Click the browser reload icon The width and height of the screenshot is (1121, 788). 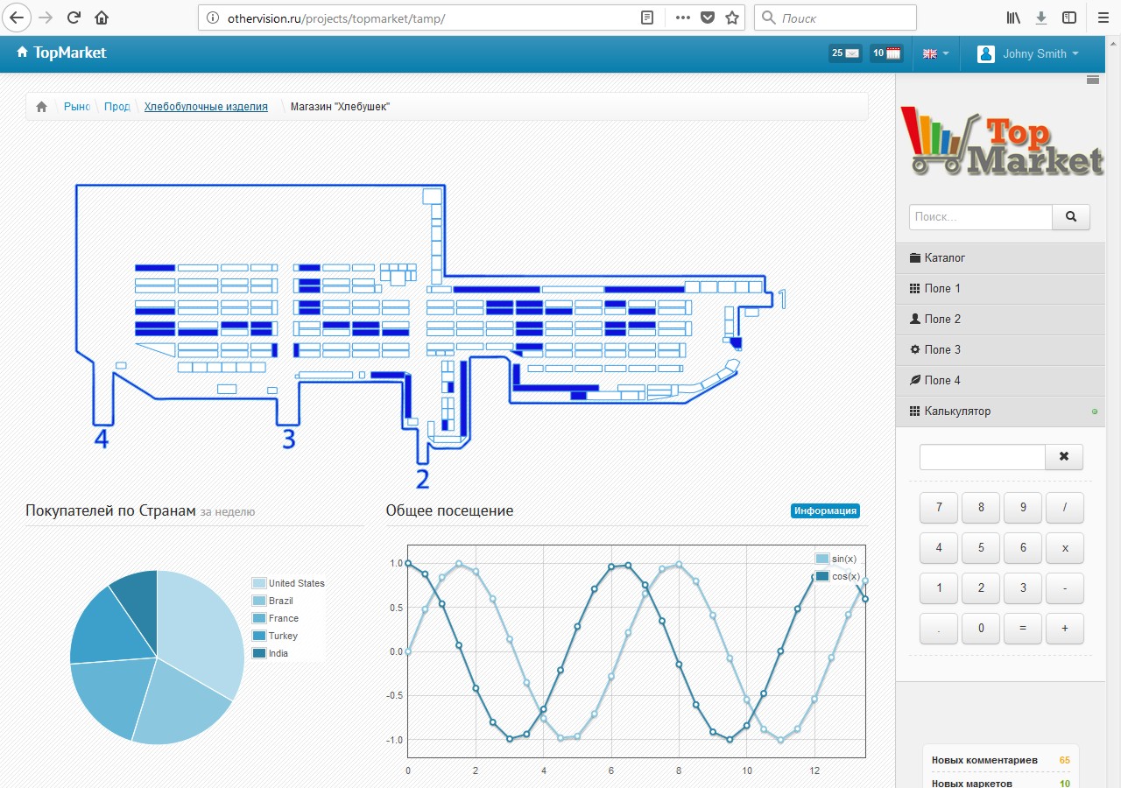pyautogui.click(x=74, y=18)
